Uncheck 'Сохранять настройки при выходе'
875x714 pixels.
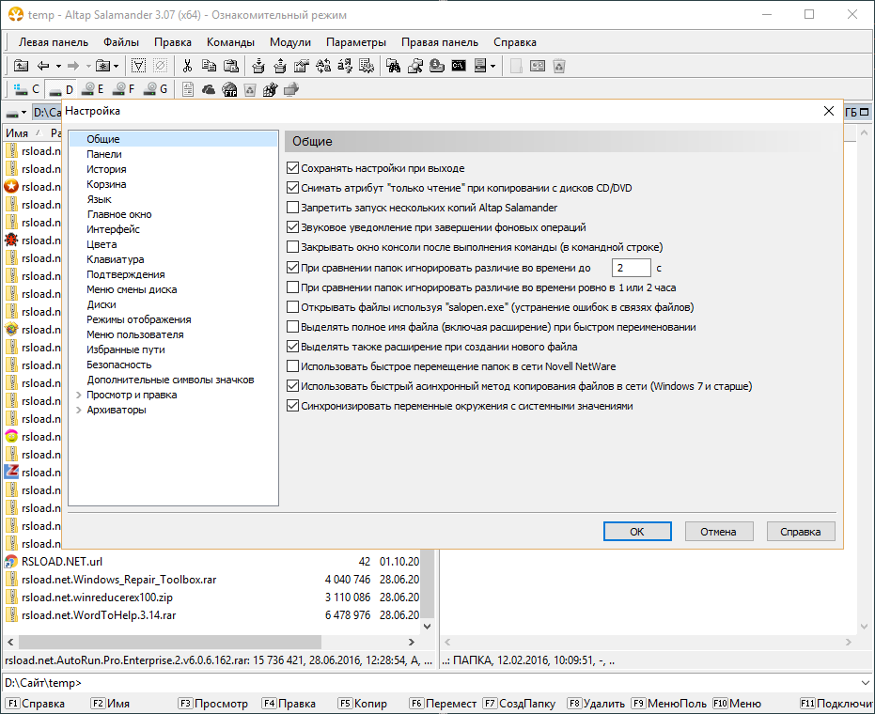[x=292, y=168]
